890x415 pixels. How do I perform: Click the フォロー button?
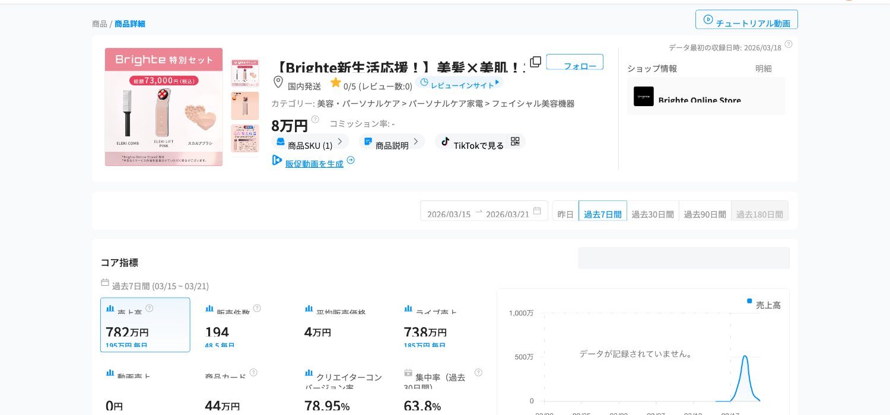574,62
